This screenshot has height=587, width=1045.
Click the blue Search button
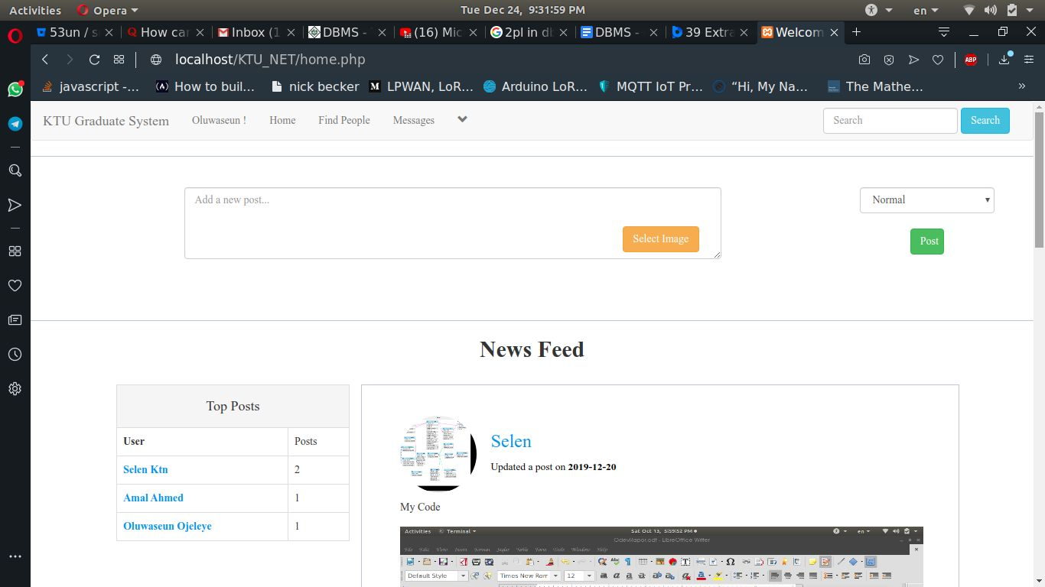tap(985, 121)
